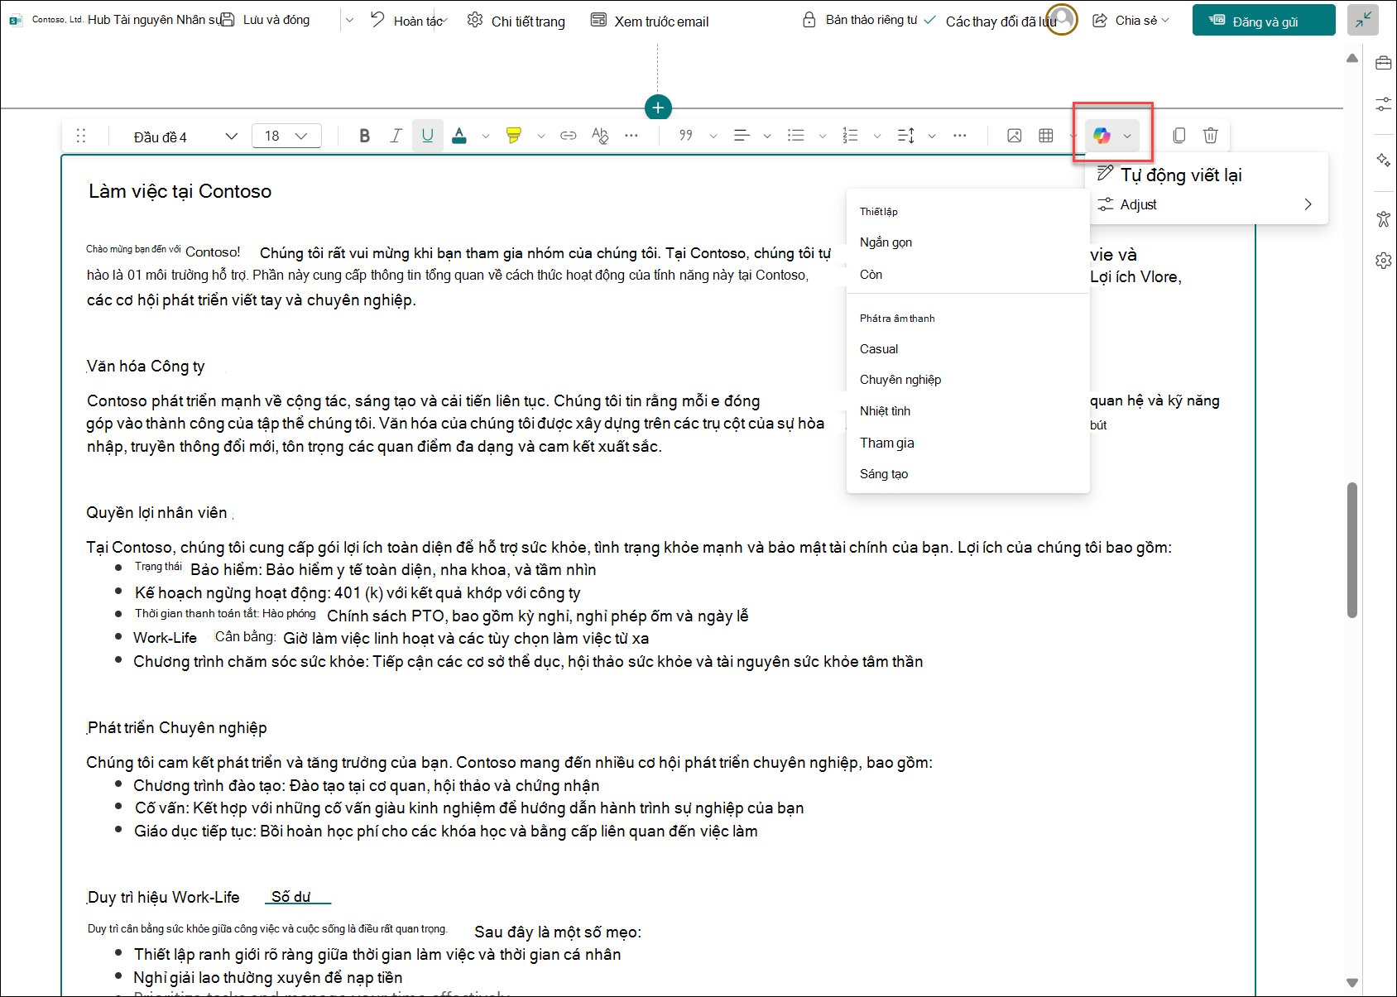Viewport: 1397px width, 997px height.
Task: Open more text formatting options after clear formatting
Action: 631,136
